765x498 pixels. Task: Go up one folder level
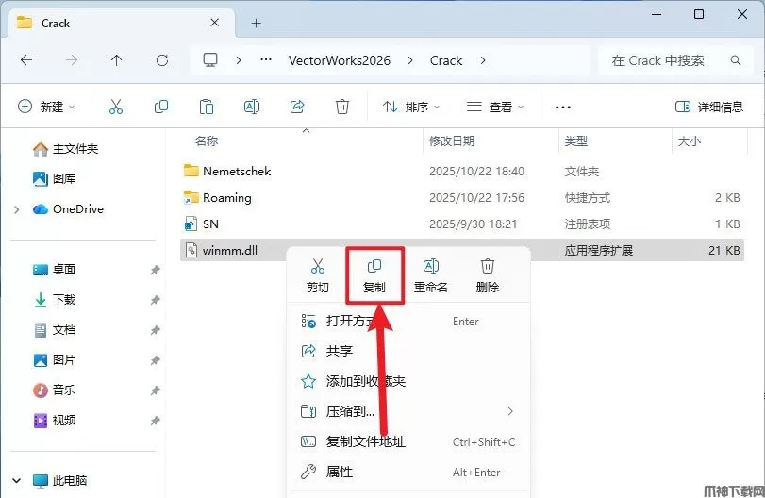(x=116, y=60)
